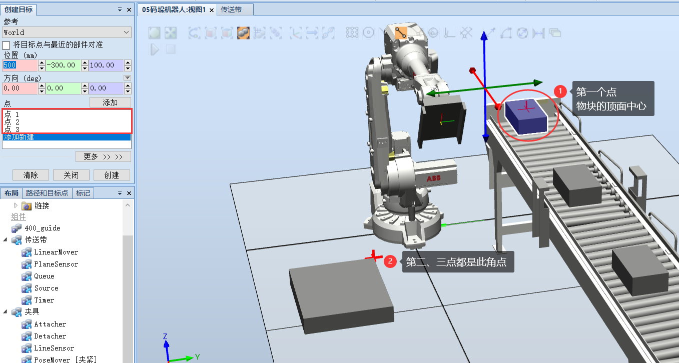679x363 pixels.
Task: Open the 方向 (deg) expander arrow
Action: click(128, 77)
